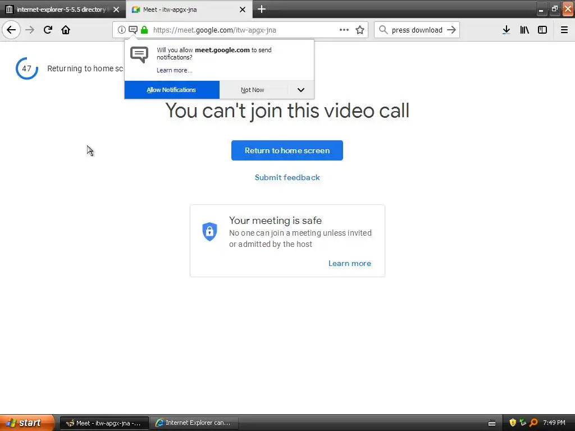Select the Meet - itw-apgx-jna tab

click(x=189, y=10)
